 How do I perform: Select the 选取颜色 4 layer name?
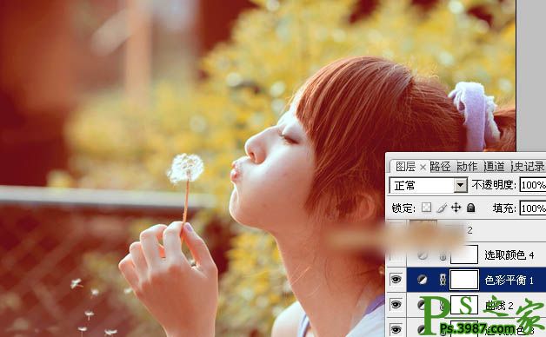pyautogui.click(x=509, y=255)
